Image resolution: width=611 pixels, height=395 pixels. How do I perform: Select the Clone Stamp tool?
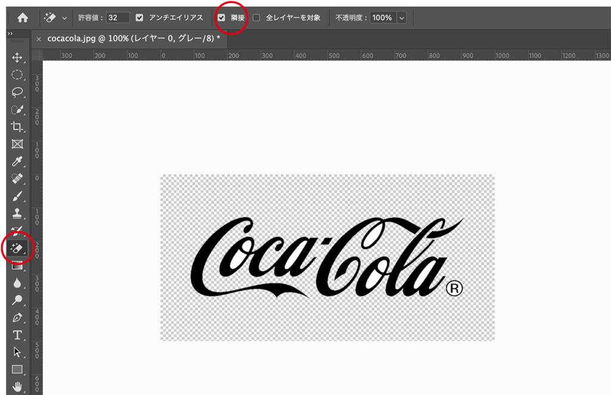(x=17, y=213)
